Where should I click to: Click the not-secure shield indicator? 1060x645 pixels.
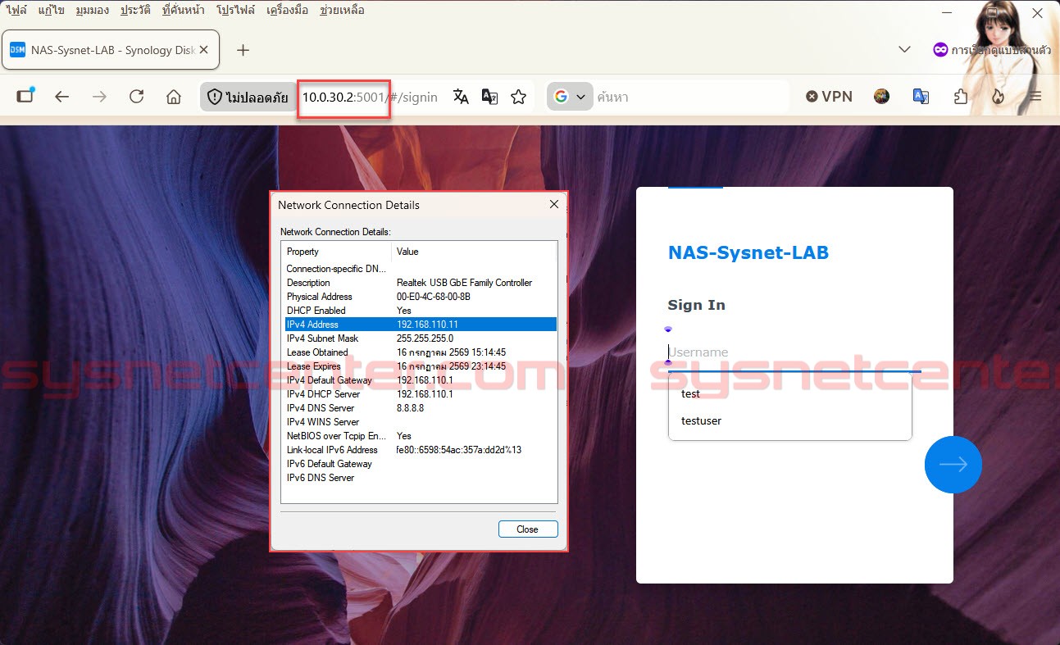click(248, 97)
